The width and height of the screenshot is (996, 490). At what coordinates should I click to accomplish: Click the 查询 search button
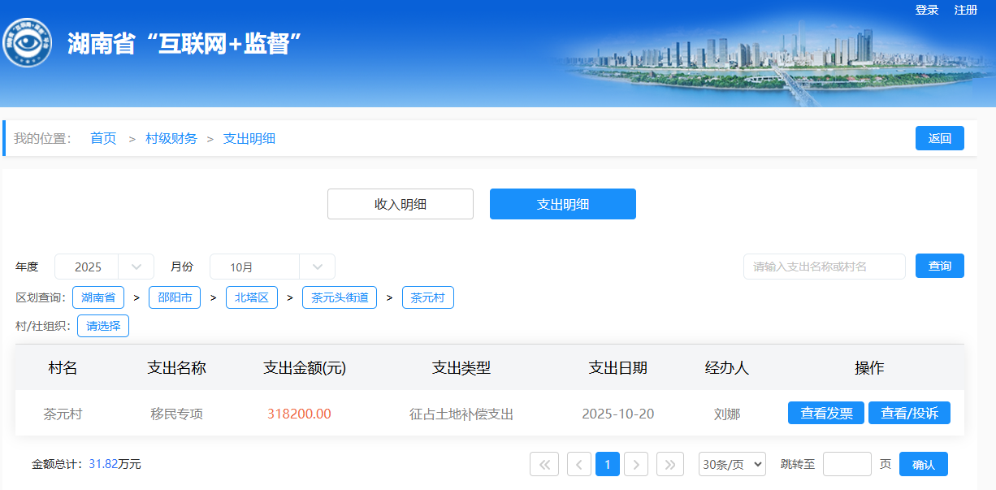tap(940, 266)
